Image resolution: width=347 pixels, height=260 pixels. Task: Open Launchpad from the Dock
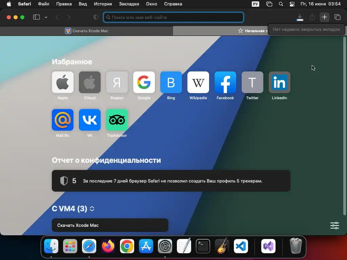(70, 246)
